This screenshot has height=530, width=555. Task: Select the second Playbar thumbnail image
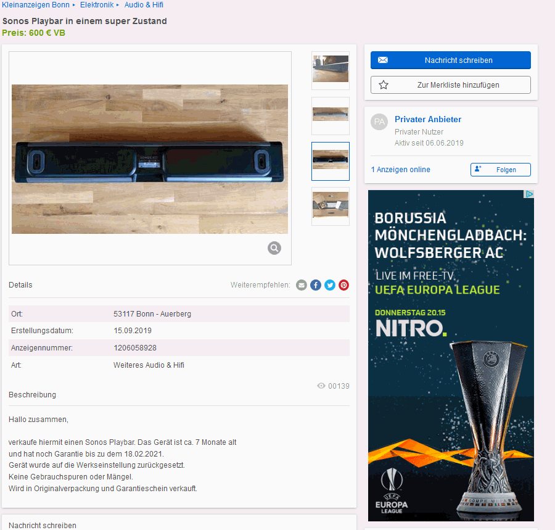tap(331, 116)
